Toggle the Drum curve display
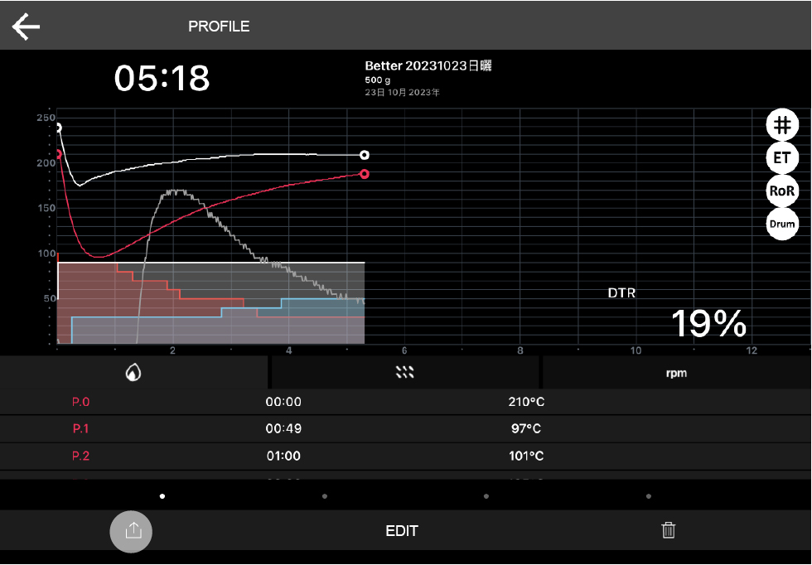Screen dimensions: 812x565 [781, 224]
